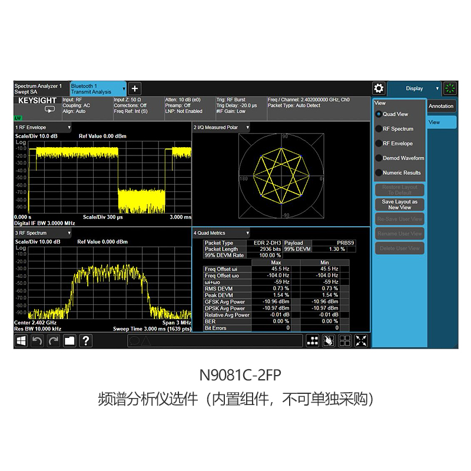471x471 pixels.
Task: Click the touch hand pointer icon
Action: [x=329, y=341]
